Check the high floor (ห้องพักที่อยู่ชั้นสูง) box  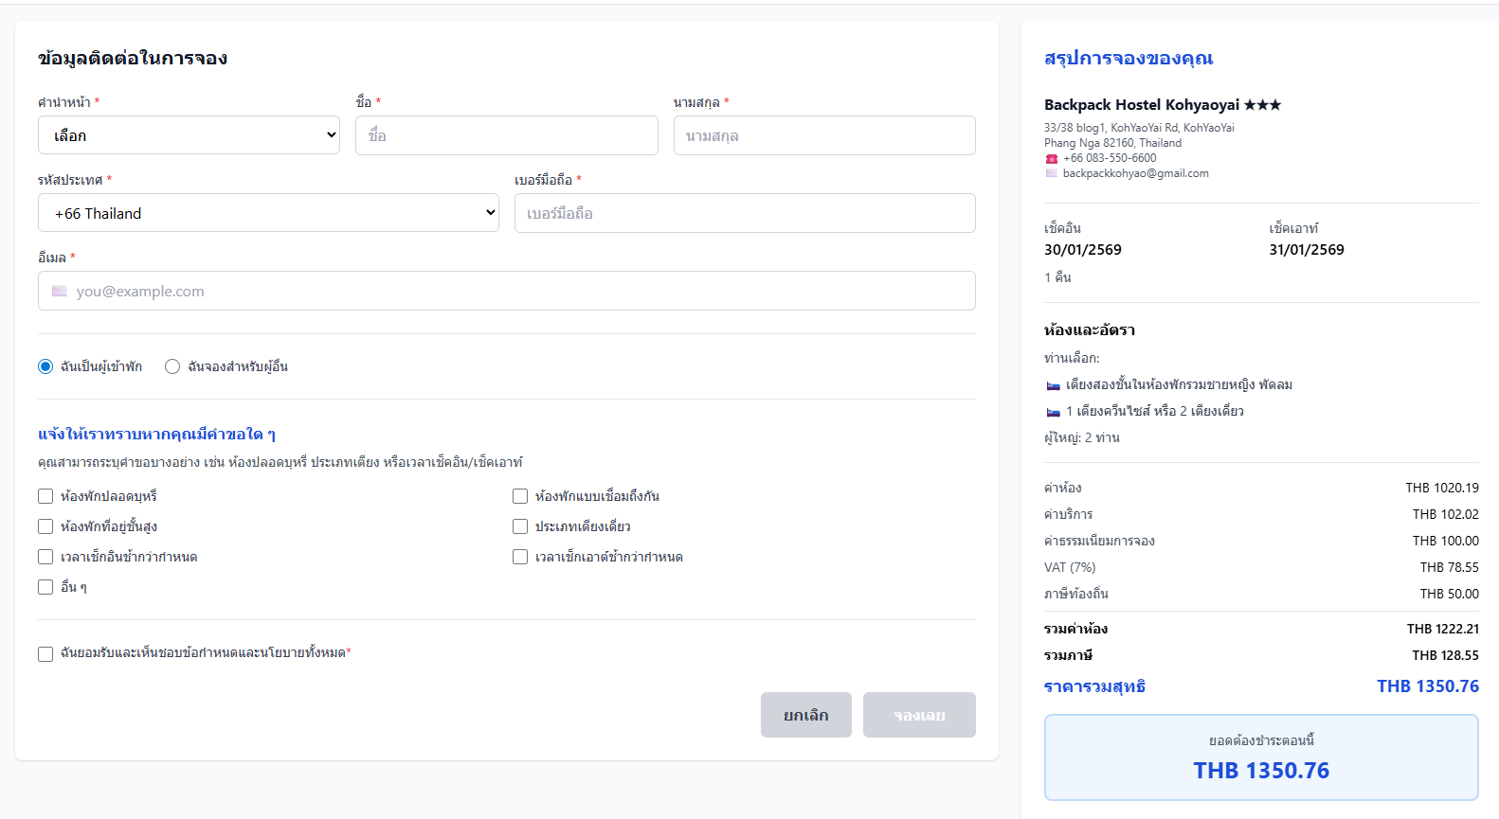tap(45, 526)
